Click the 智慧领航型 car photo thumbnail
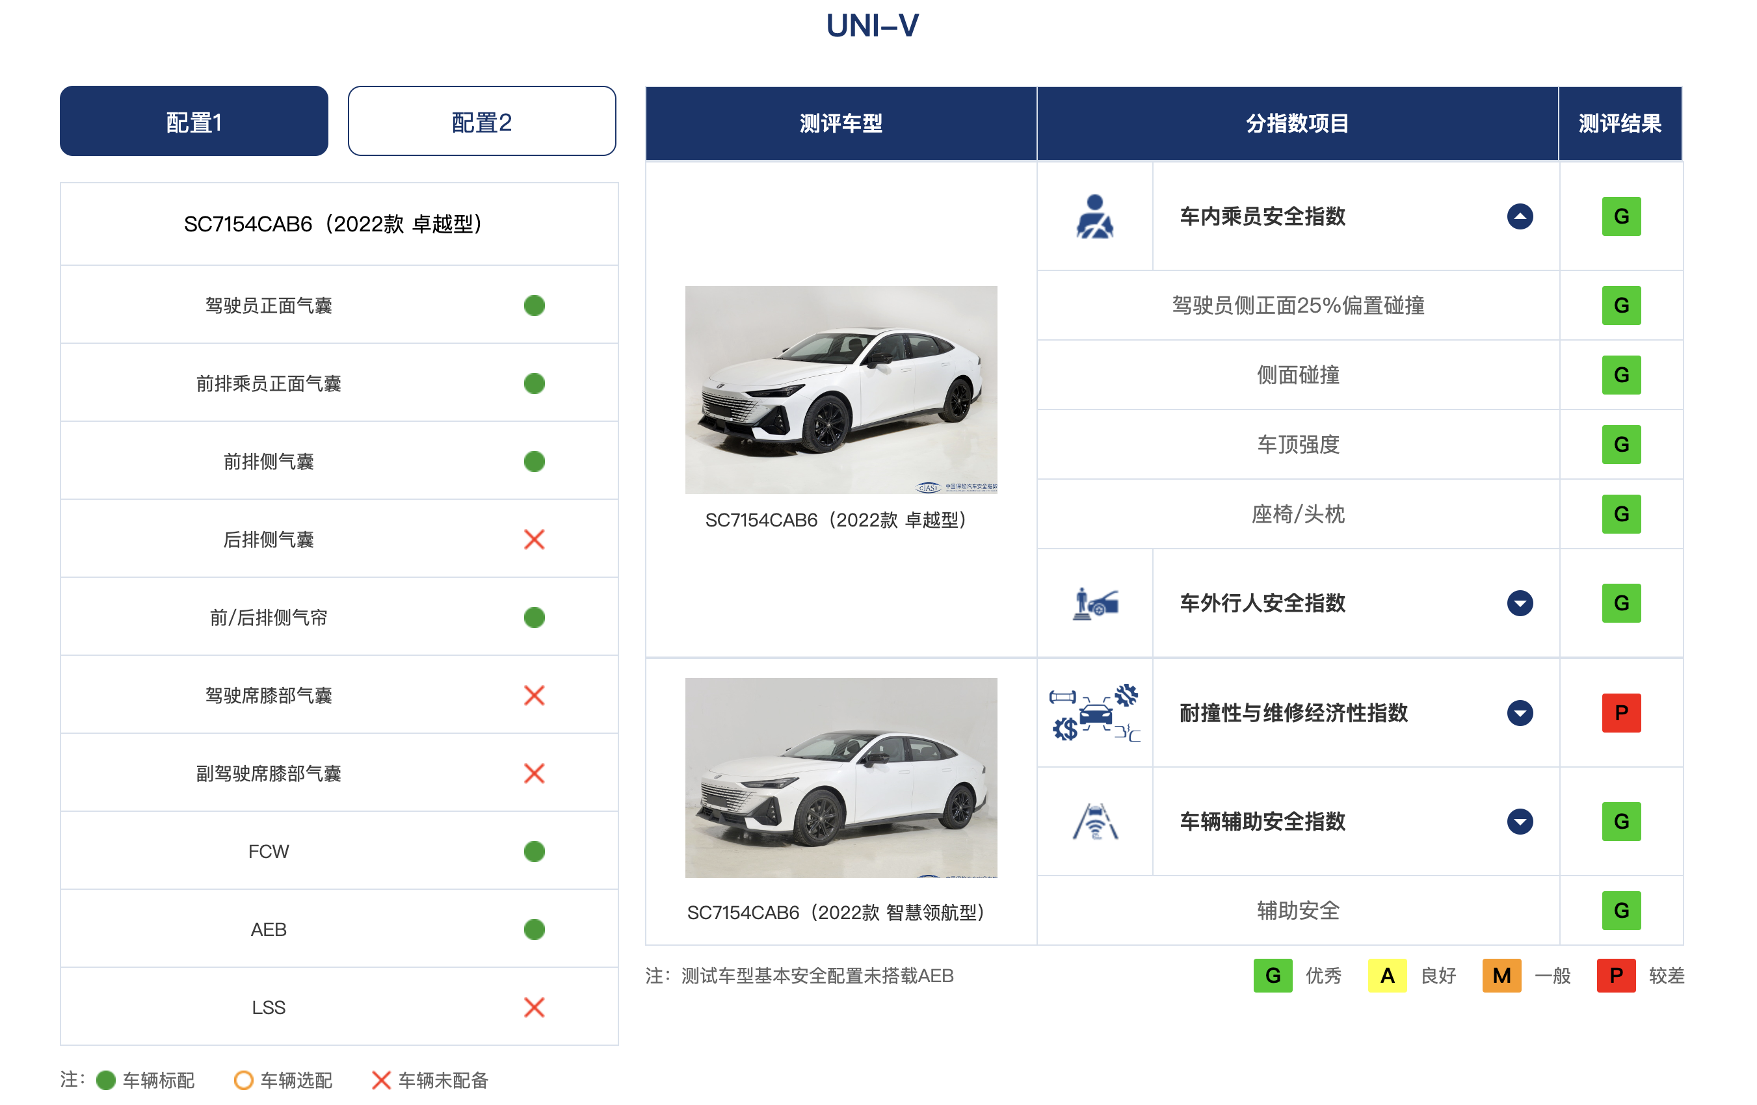 (841, 778)
